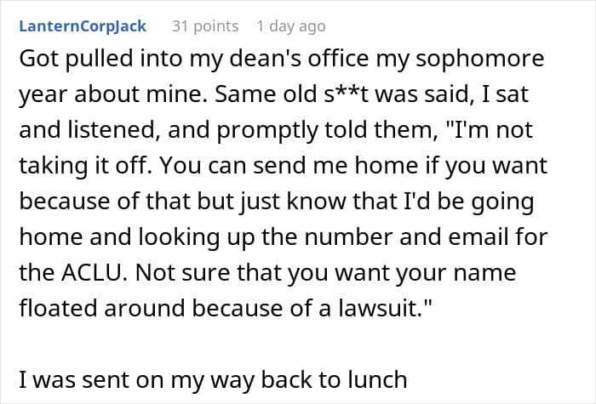Click the phrase 'Got pulled into'
The height and width of the screenshot is (404, 596).
100,60
